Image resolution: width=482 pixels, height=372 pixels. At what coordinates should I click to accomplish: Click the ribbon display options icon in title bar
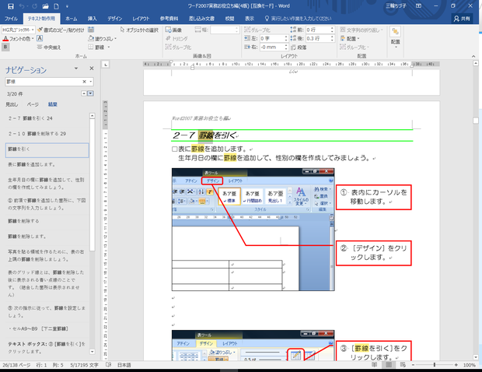pyautogui.click(x=419, y=6)
